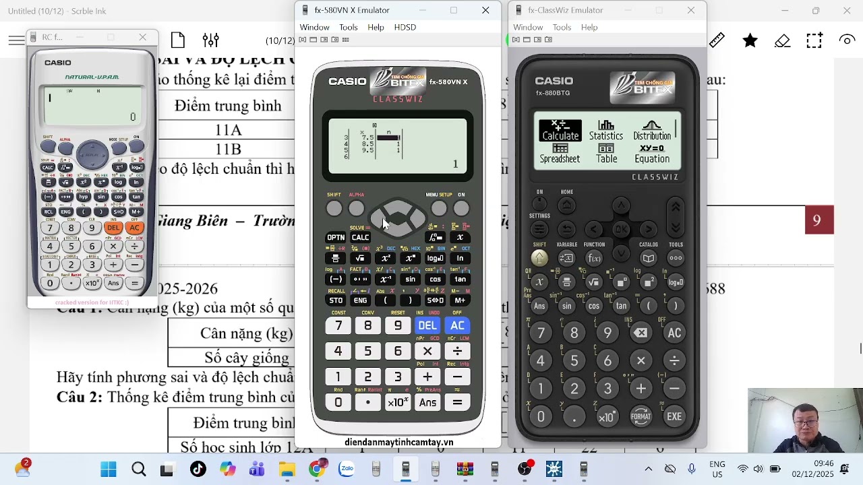The width and height of the screenshot is (863, 485).
Task: Click the orange AC key on small Casio
Action: pyautogui.click(x=134, y=228)
